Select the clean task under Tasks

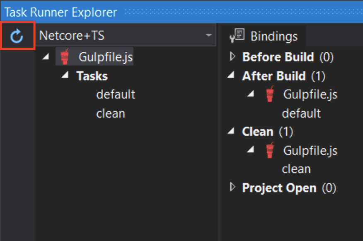[x=111, y=113]
